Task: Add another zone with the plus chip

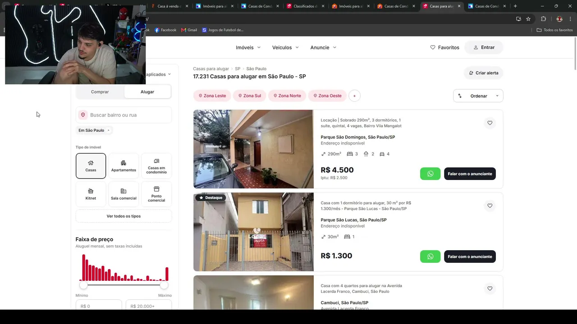Action: (x=354, y=96)
